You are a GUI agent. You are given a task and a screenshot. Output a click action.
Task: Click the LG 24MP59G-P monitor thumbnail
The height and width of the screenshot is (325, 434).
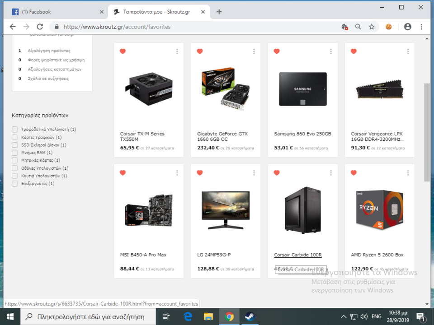(x=226, y=210)
